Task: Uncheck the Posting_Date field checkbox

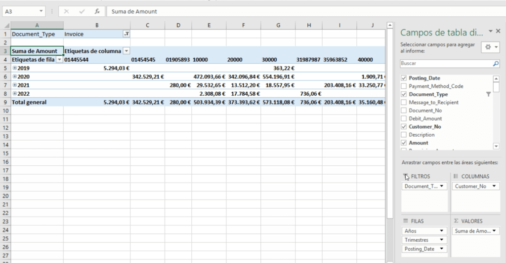Action: point(405,78)
